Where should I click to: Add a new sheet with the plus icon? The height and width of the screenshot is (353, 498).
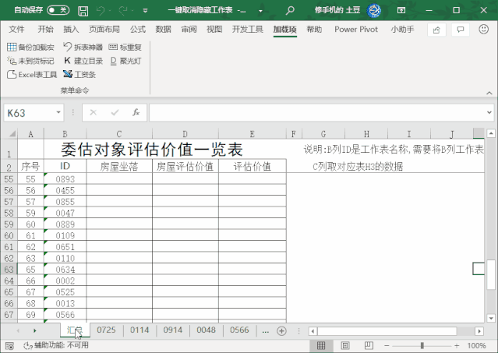click(281, 331)
